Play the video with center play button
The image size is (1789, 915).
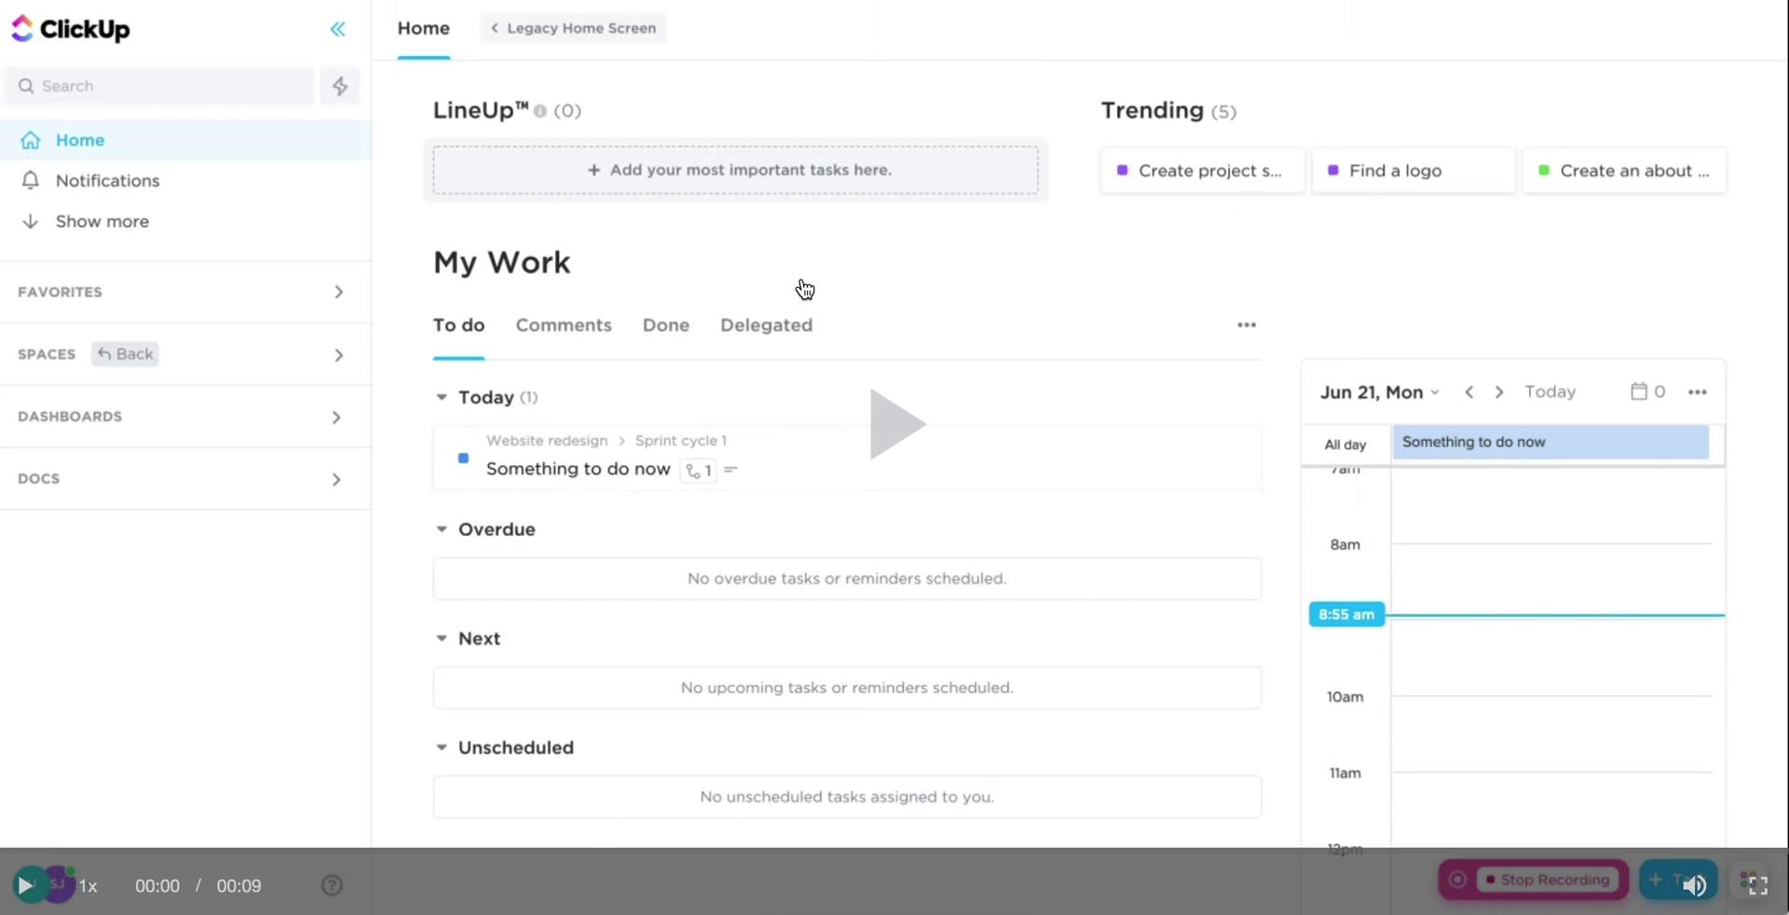[x=896, y=424]
